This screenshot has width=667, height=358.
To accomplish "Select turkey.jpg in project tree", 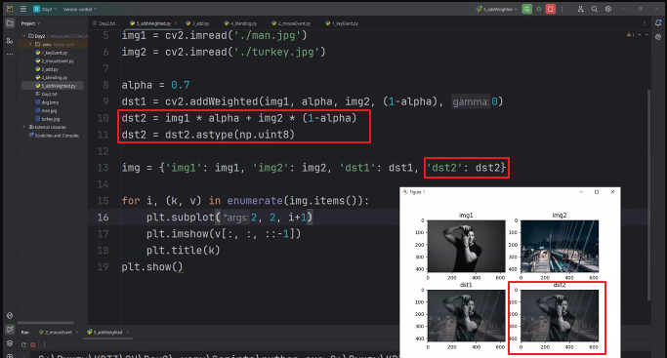I will [47, 119].
